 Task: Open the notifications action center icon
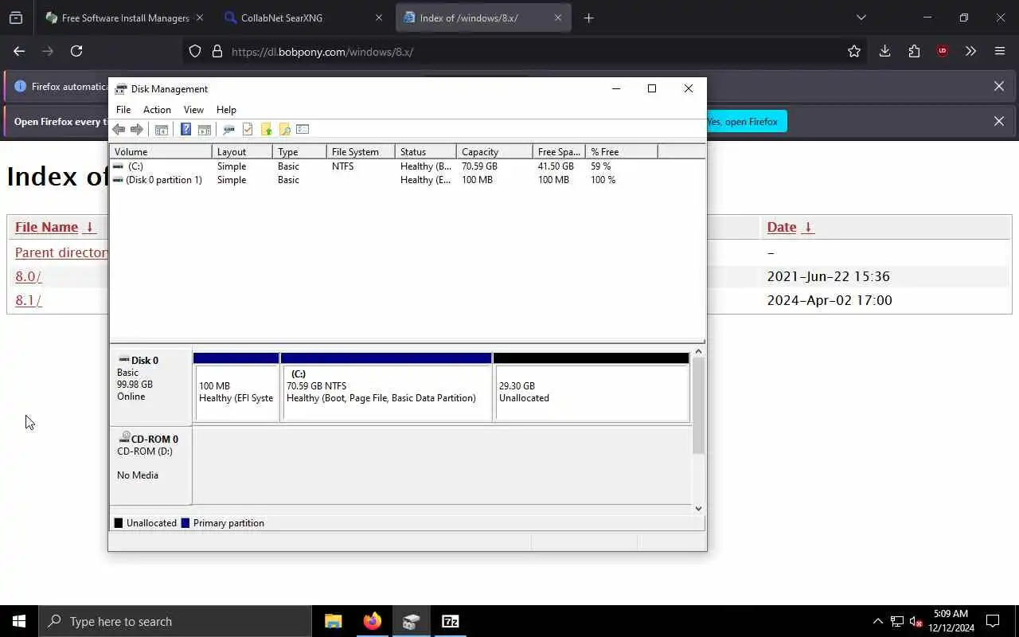click(x=993, y=621)
